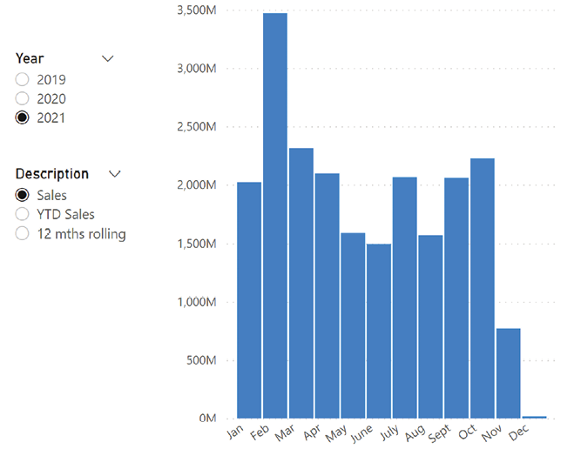
Task: Select the Aug sales bar
Action: point(430,326)
